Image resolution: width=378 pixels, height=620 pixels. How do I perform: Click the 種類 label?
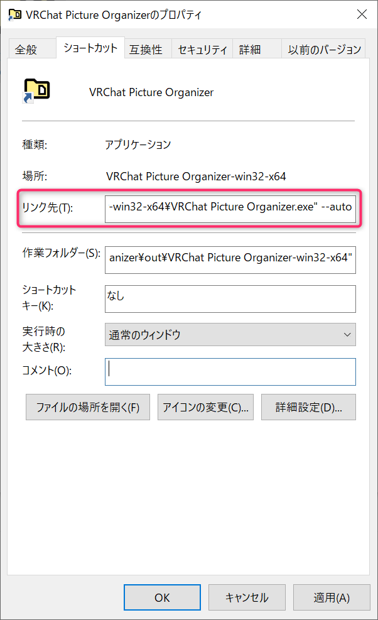pos(35,144)
